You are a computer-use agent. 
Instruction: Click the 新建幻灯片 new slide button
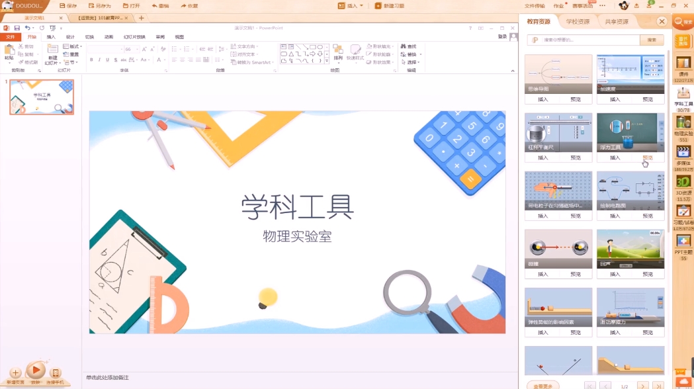(x=52, y=55)
